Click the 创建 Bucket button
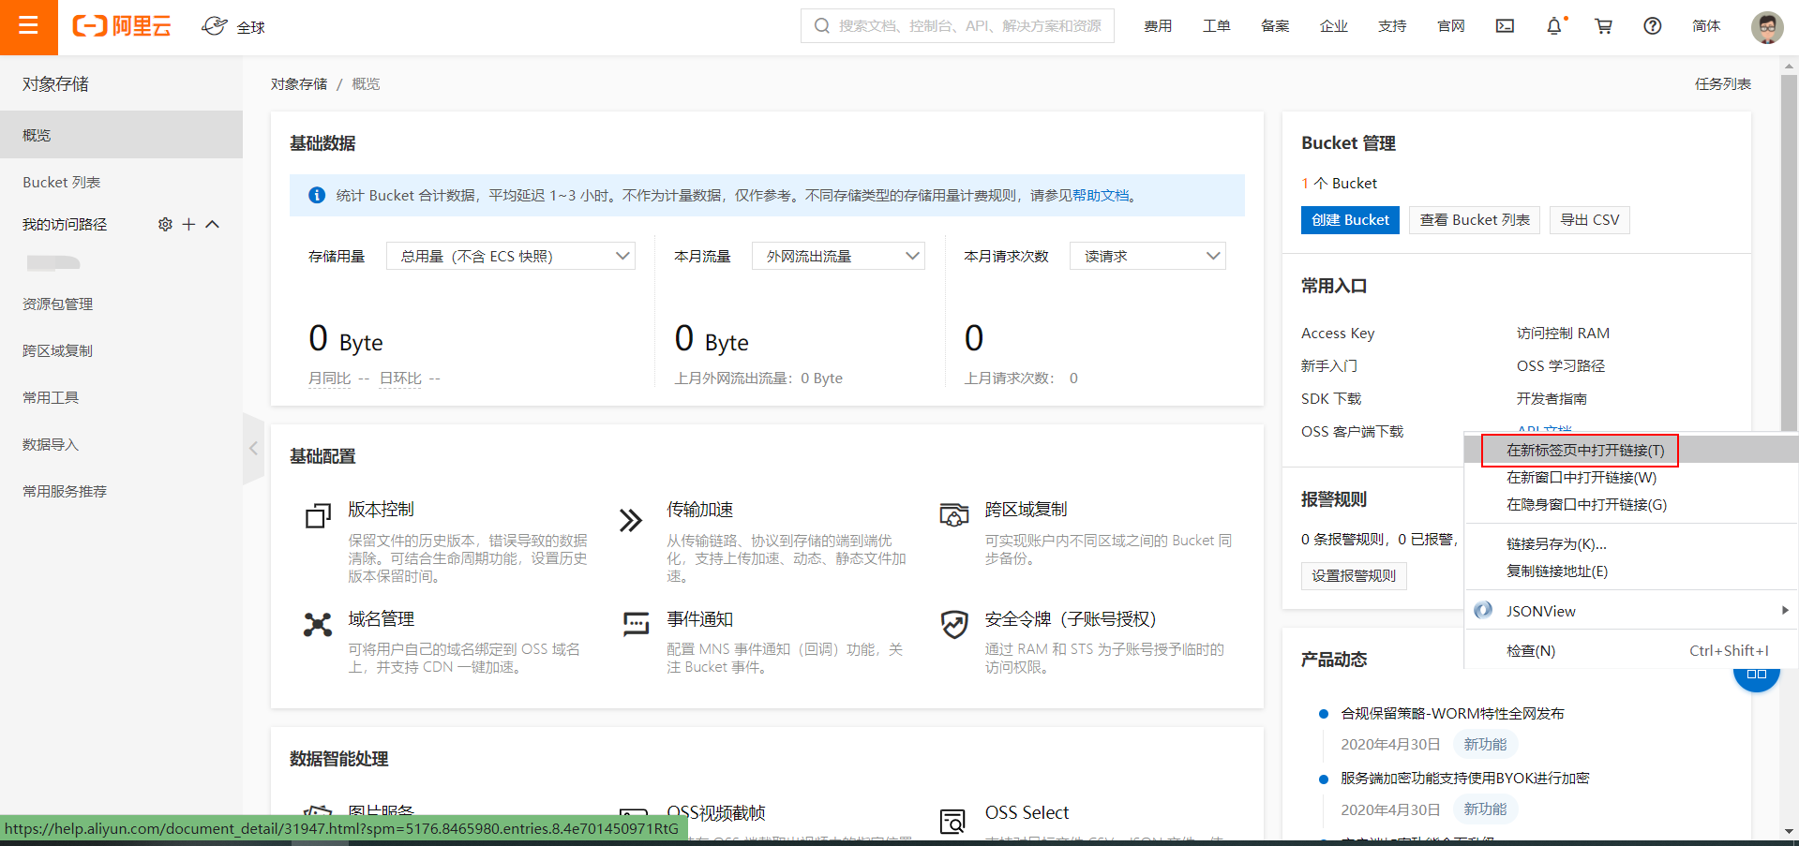The width and height of the screenshot is (1799, 846). 1350,220
